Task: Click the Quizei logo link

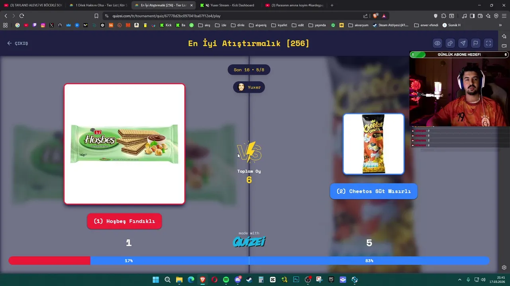Action: point(249,242)
